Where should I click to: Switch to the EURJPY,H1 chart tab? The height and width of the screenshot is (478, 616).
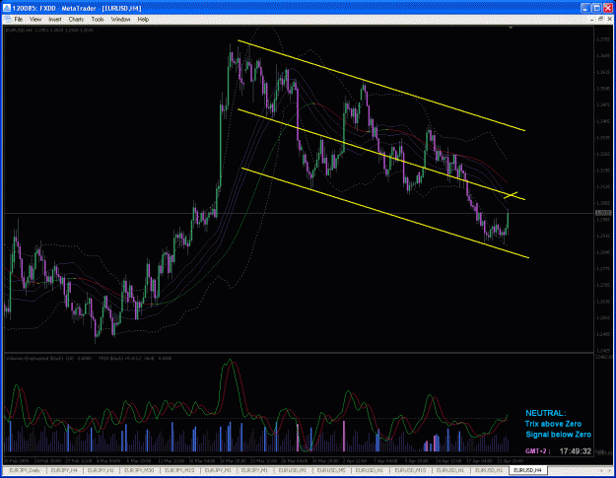[x=101, y=470]
